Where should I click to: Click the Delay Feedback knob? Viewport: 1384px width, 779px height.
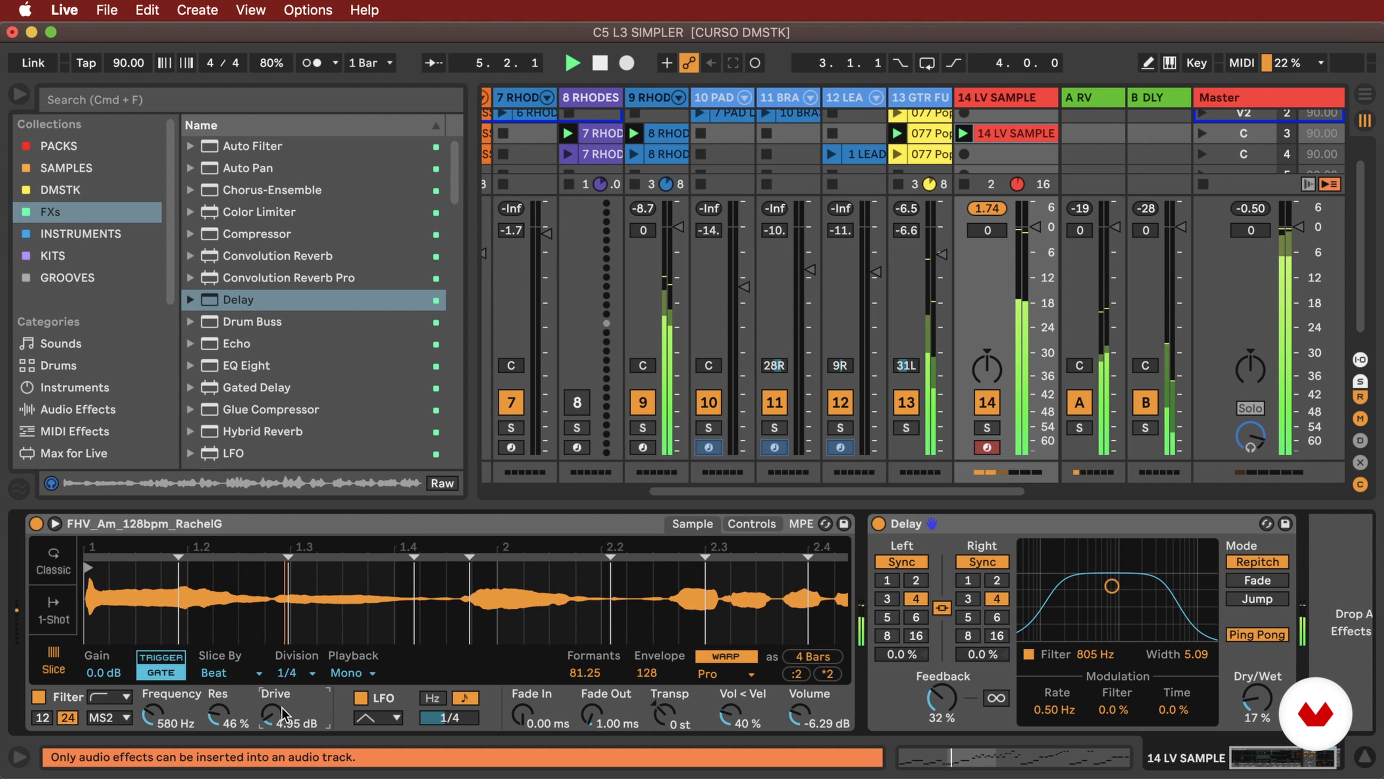click(941, 698)
